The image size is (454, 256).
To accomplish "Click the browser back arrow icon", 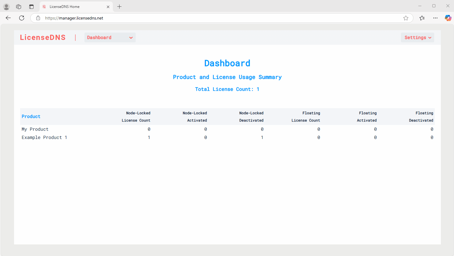I will pyautogui.click(x=8, y=18).
